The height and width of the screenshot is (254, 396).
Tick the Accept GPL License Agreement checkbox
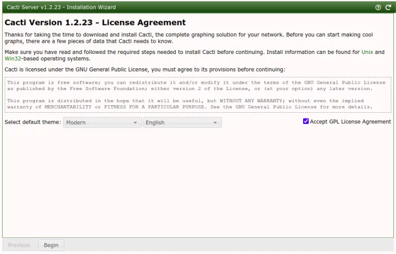click(x=306, y=121)
